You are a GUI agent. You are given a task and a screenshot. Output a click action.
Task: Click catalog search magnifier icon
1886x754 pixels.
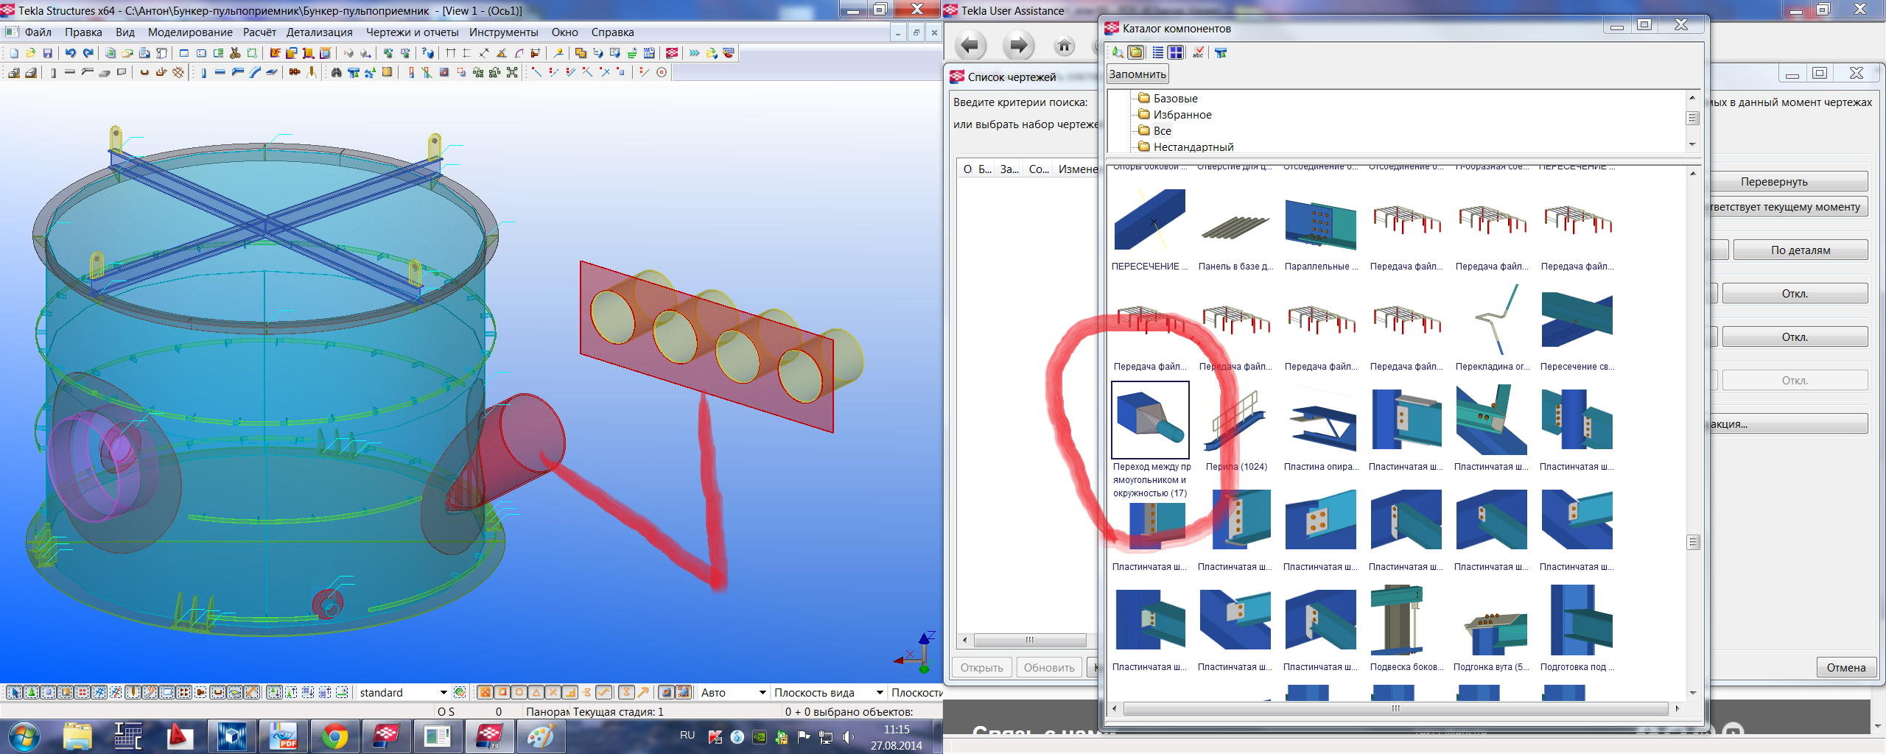click(x=1118, y=52)
